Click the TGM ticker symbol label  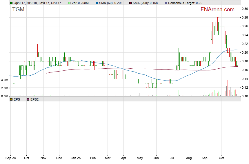point(18,10)
